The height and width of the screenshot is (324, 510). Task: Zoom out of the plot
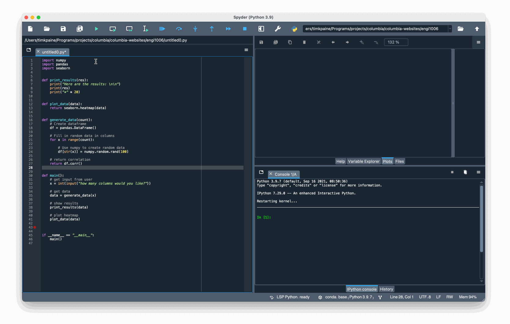point(376,42)
